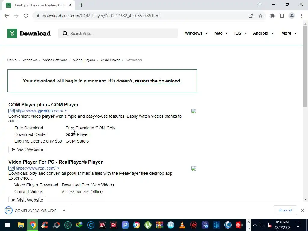
Task: Click the browser forward arrow
Action: pos(16,16)
